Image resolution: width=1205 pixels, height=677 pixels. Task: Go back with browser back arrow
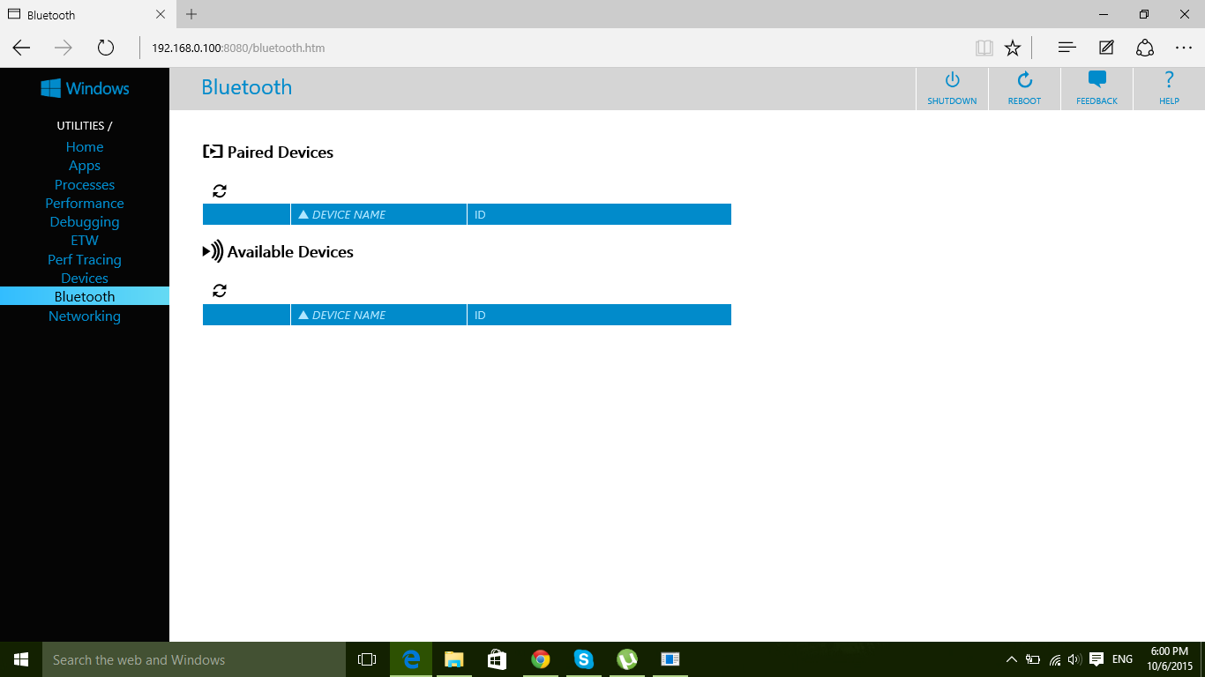coord(21,48)
